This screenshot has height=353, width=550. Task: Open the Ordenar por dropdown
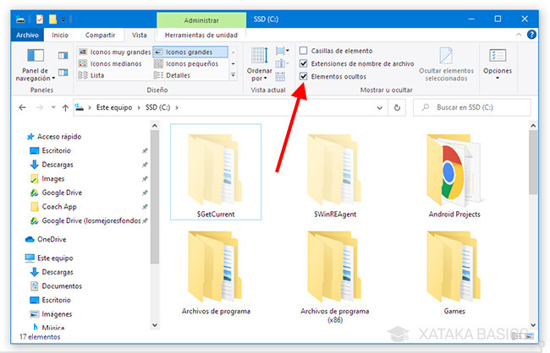[258, 63]
